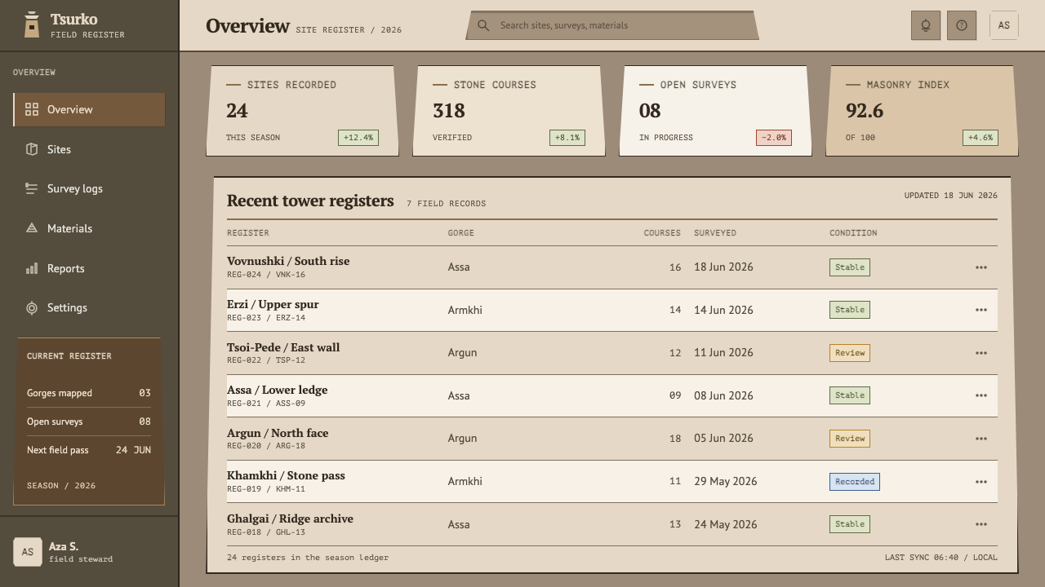Screen dimensions: 1045x587
Task: Open row options for Ghalgai / Ridge archive
Action: click(x=981, y=524)
